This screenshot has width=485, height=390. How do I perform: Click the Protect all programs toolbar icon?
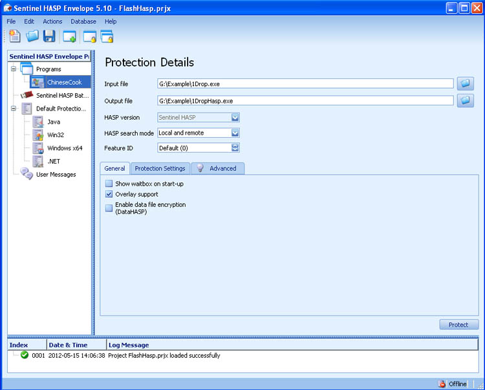click(x=107, y=36)
